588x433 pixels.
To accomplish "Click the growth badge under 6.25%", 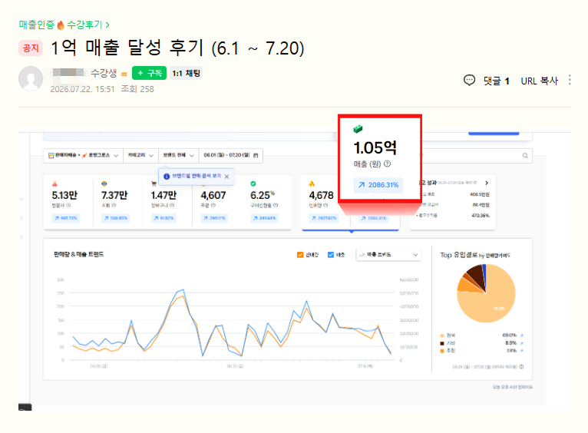I will tap(264, 218).
